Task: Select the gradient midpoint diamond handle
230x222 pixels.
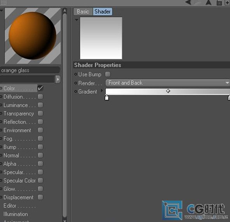Action: [x=168, y=91]
